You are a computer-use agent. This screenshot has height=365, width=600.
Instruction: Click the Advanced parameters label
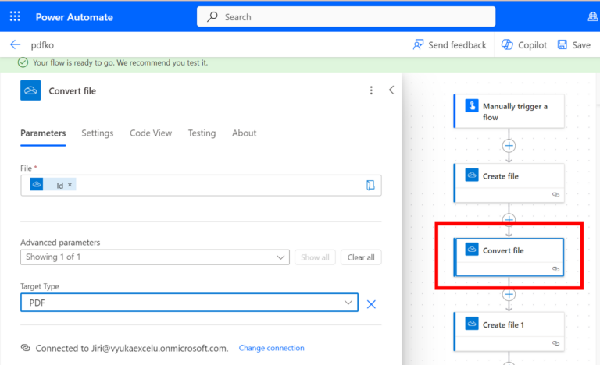click(x=60, y=243)
